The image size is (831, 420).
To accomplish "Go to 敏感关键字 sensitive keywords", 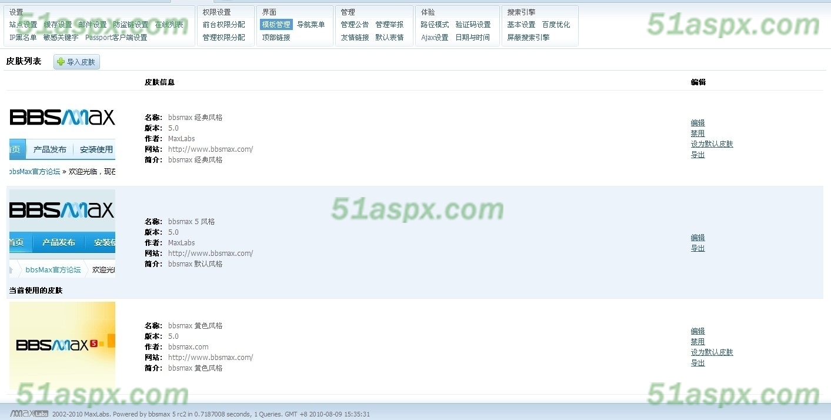I will (61, 38).
